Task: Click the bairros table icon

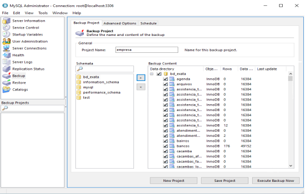Action: (x=172, y=141)
